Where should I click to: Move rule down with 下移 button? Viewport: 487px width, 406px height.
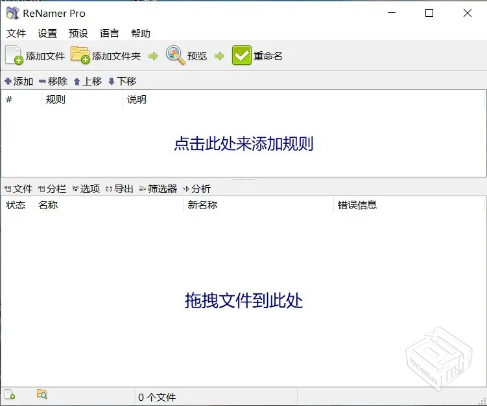123,81
